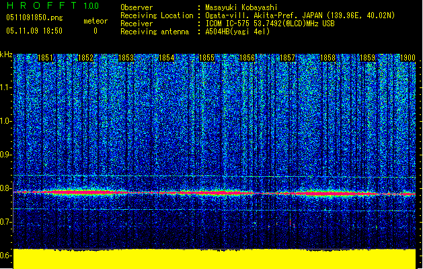Click the 1858 time marker
This screenshot has height=269, width=423.
[328, 58]
